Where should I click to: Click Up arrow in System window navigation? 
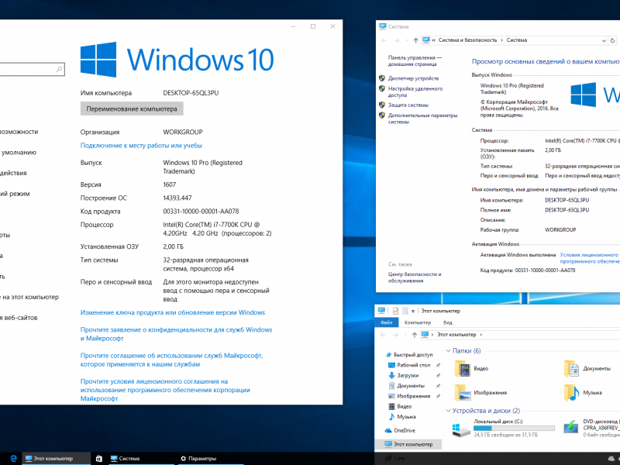(x=415, y=40)
